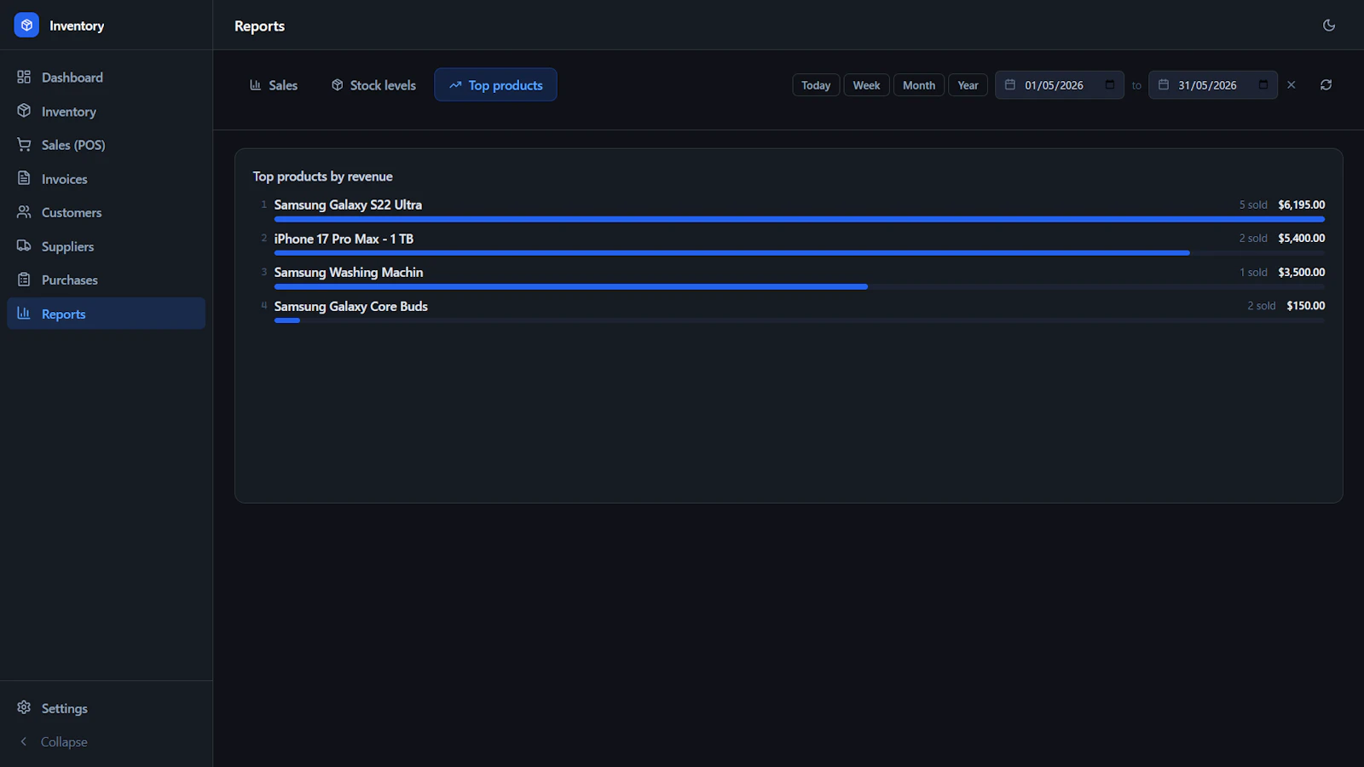Click the Suppliers truck icon
1364x767 pixels.
pyautogui.click(x=24, y=245)
